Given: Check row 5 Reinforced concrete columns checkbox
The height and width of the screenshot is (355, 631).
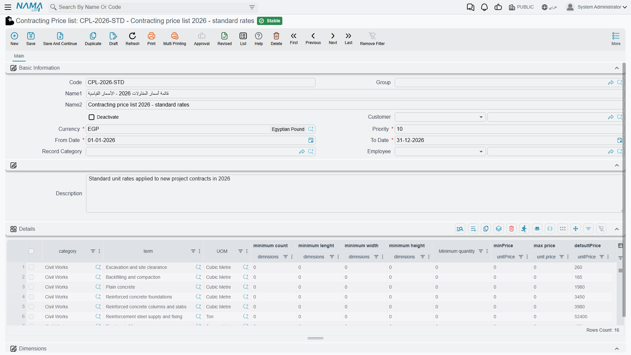Looking at the screenshot, I should pos(31,307).
